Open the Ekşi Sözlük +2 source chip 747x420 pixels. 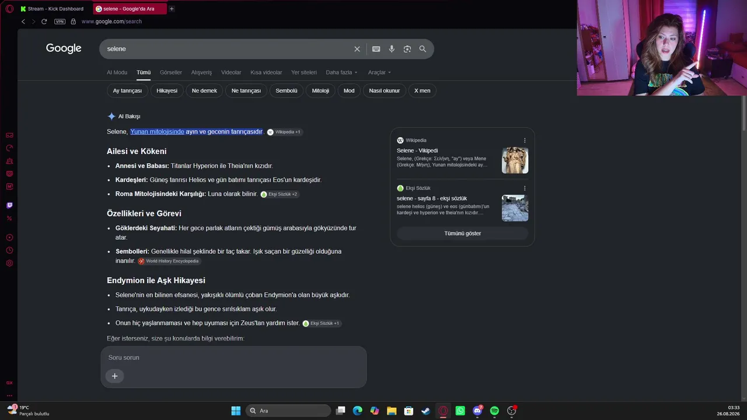280,194
